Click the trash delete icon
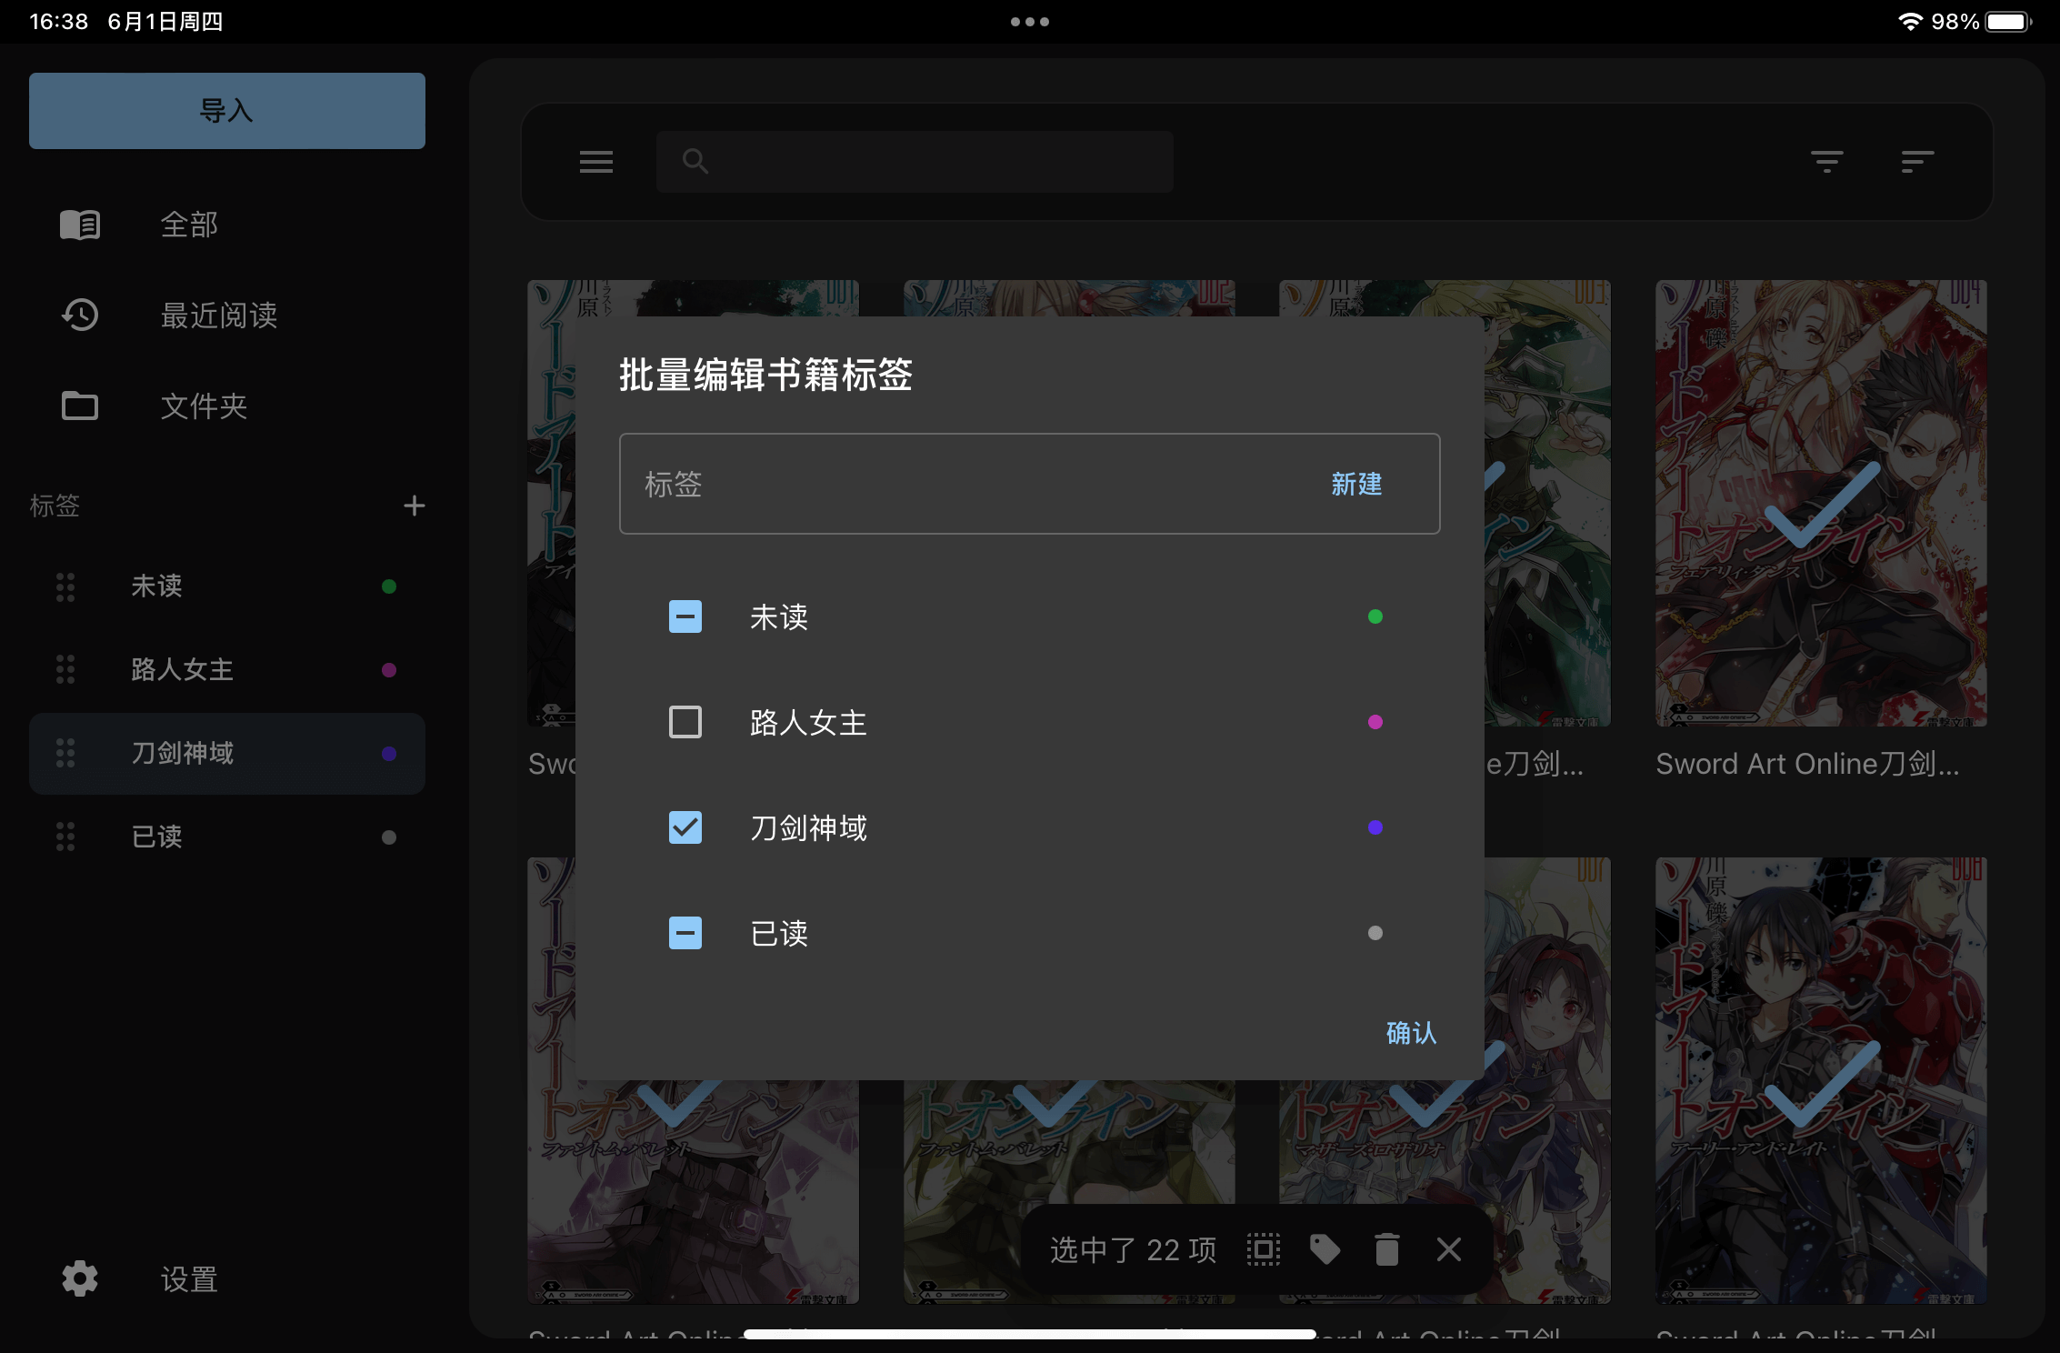 [x=1386, y=1249]
